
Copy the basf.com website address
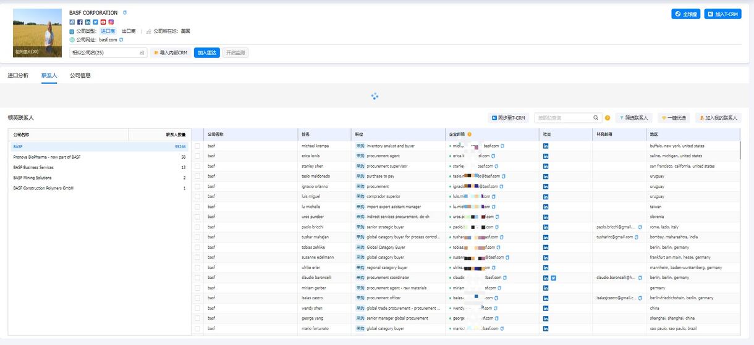tap(121, 39)
